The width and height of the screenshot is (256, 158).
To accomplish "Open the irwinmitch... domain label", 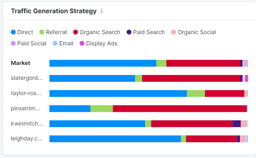I will tap(27, 124).
